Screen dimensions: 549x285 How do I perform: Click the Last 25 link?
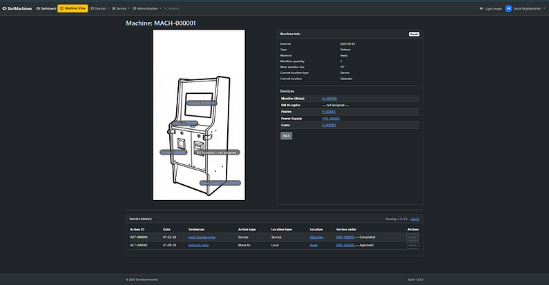pyautogui.click(x=415, y=219)
